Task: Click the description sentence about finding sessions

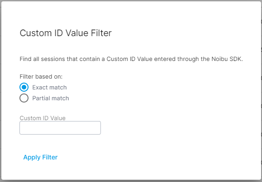Action: click(131, 59)
